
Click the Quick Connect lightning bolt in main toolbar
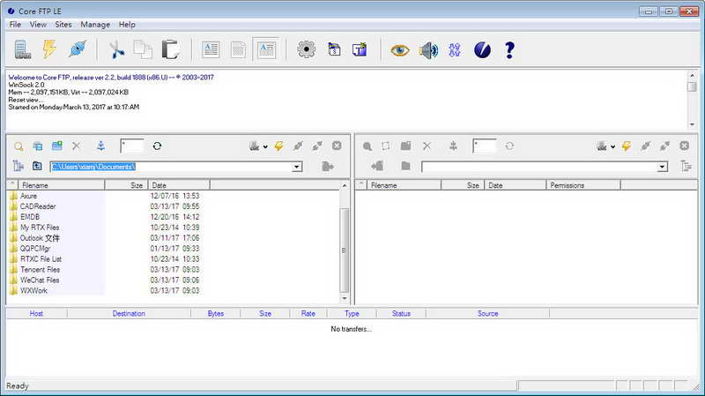(x=49, y=49)
